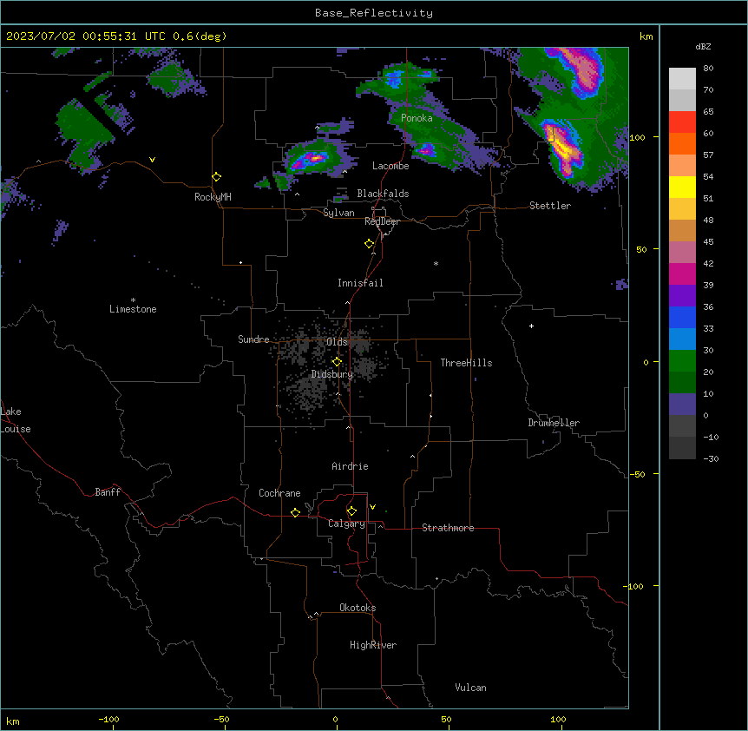The height and width of the screenshot is (731, 748).
Task: Pick the whitest swatch between 80 and 70
Action: (682, 79)
